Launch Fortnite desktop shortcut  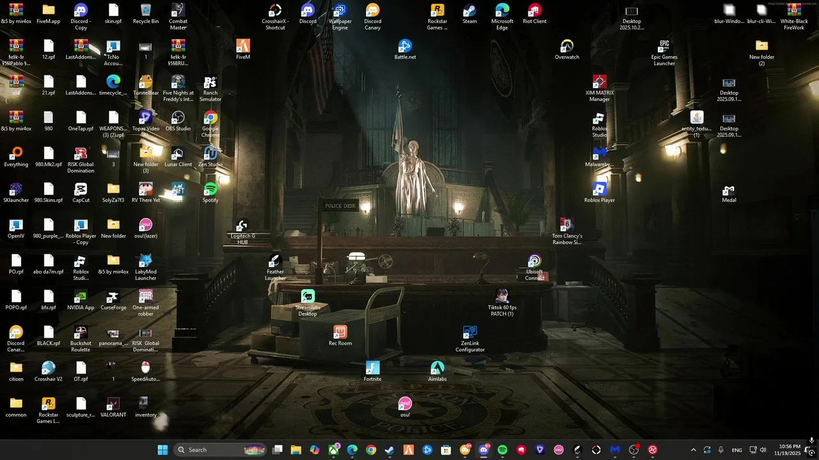[372, 372]
